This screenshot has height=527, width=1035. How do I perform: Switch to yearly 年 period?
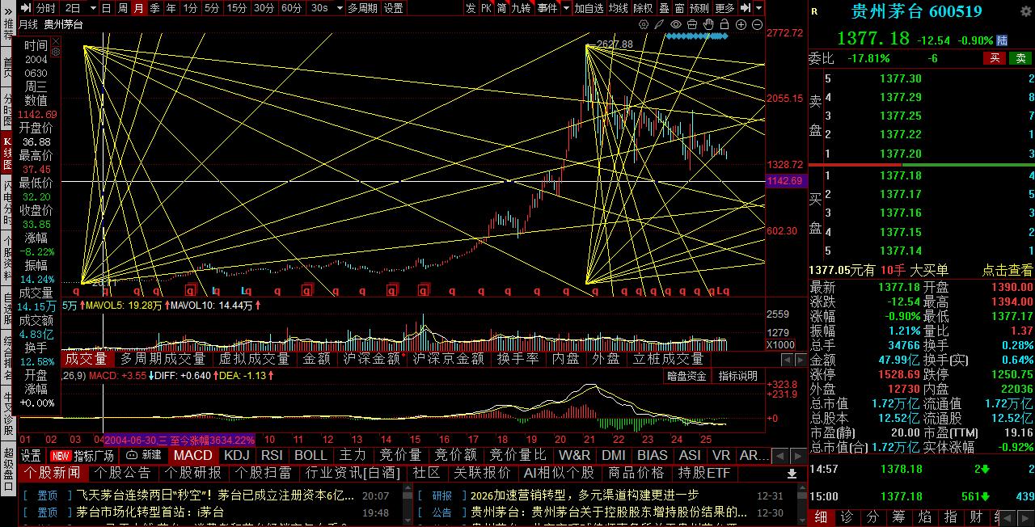tap(171, 8)
